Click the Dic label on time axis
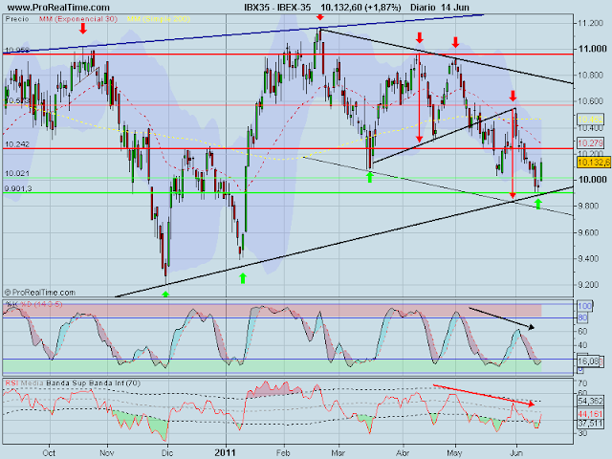 click(167, 453)
